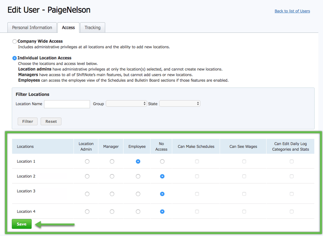Make PaigeNelson a Manager at Location 3
This screenshot has width=323, height=236.
tap(112, 194)
